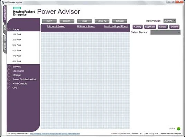This screenshot has height=137, width=185.
Task: Click the Racks label
Action: [16, 30]
